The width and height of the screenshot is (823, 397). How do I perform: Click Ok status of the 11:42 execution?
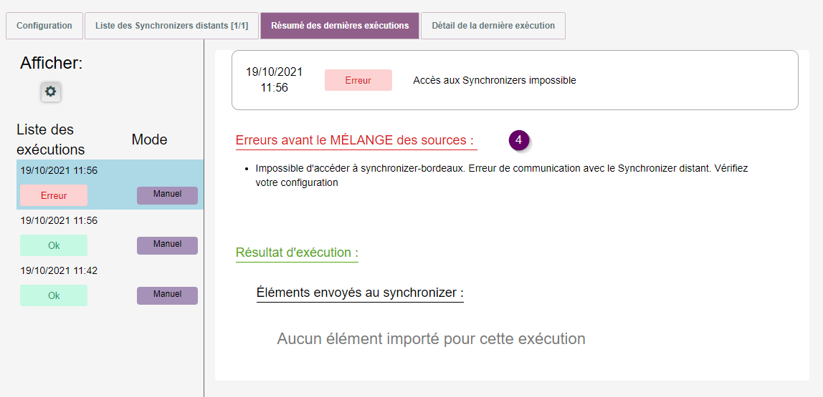(x=54, y=295)
